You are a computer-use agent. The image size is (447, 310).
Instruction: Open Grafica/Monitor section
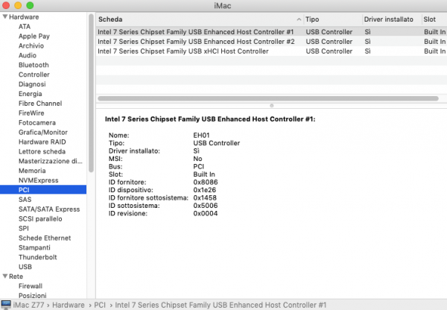(x=43, y=133)
